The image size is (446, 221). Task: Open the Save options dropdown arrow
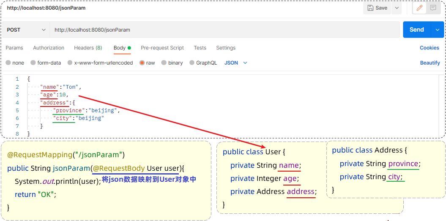[x=397, y=8]
